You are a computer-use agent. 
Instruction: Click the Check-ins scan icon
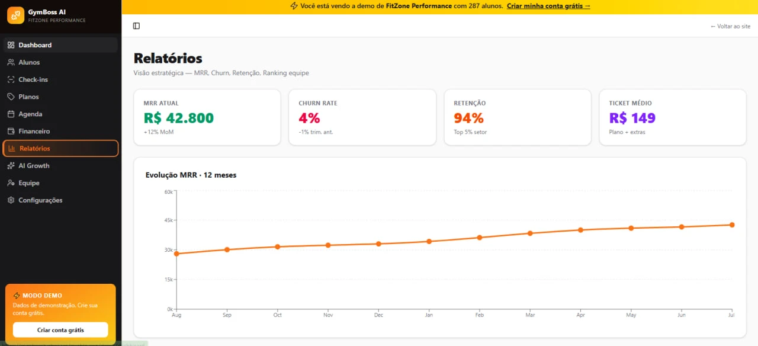click(11, 79)
